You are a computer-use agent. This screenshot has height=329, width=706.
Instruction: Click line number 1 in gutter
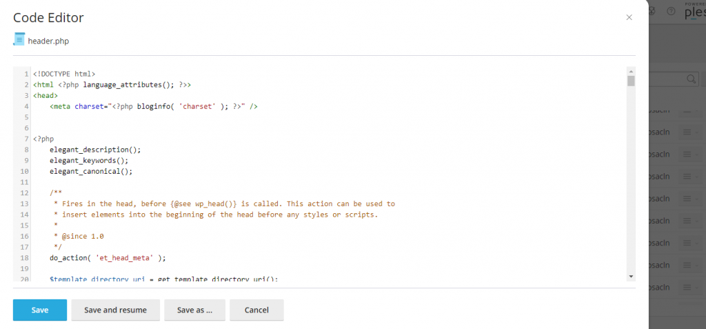pyautogui.click(x=27, y=74)
